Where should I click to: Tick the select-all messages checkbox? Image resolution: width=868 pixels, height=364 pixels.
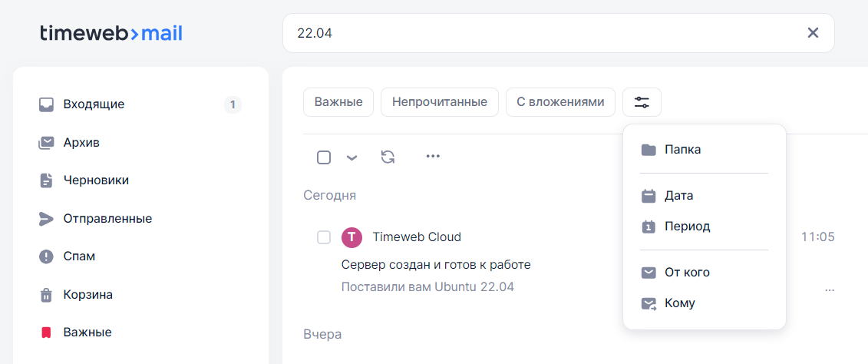pyautogui.click(x=324, y=157)
